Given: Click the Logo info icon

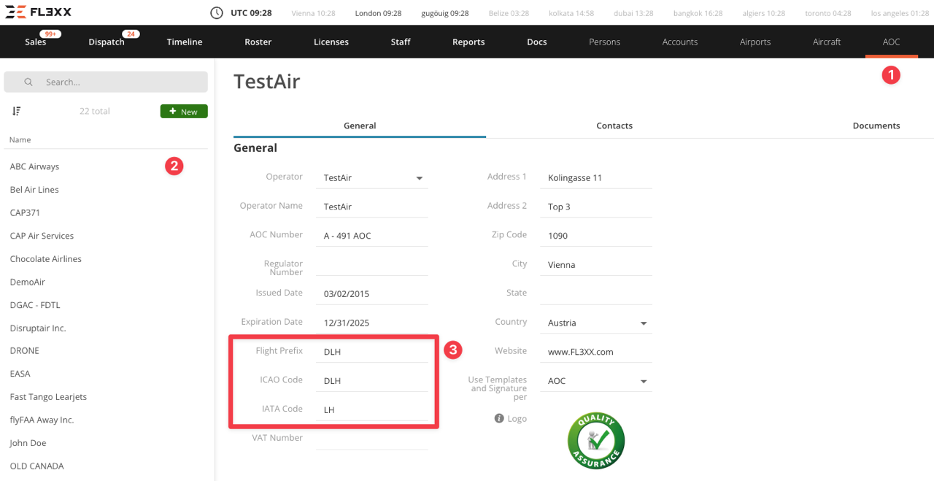Looking at the screenshot, I should (499, 419).
